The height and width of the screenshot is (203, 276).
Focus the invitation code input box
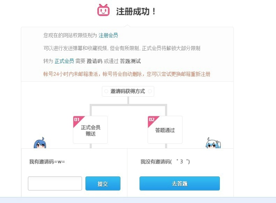(55, 184)
